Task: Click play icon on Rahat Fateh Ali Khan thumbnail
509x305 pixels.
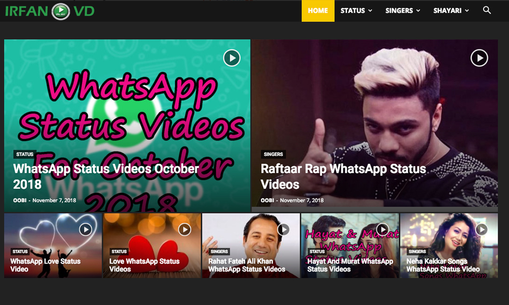Action: [x=284, y=230]
